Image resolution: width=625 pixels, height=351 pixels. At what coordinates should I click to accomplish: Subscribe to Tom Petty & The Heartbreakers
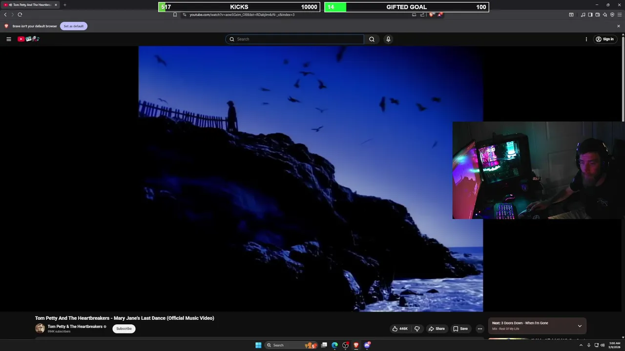pos(124,329)
